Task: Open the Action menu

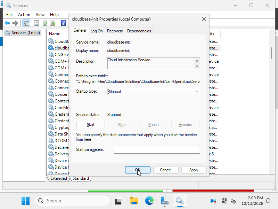Action: click(24, 15)
